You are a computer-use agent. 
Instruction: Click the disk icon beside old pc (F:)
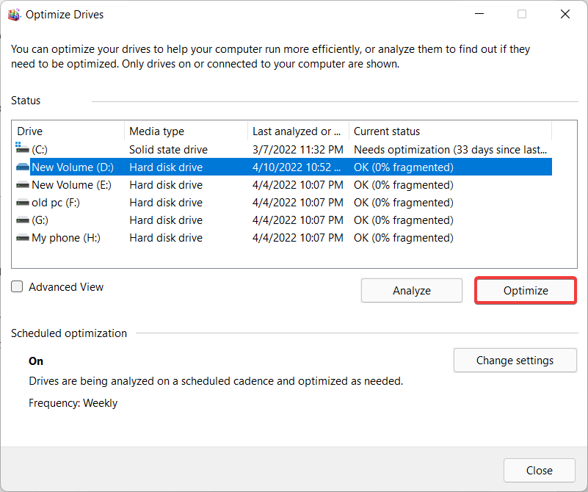click(23, 202)
